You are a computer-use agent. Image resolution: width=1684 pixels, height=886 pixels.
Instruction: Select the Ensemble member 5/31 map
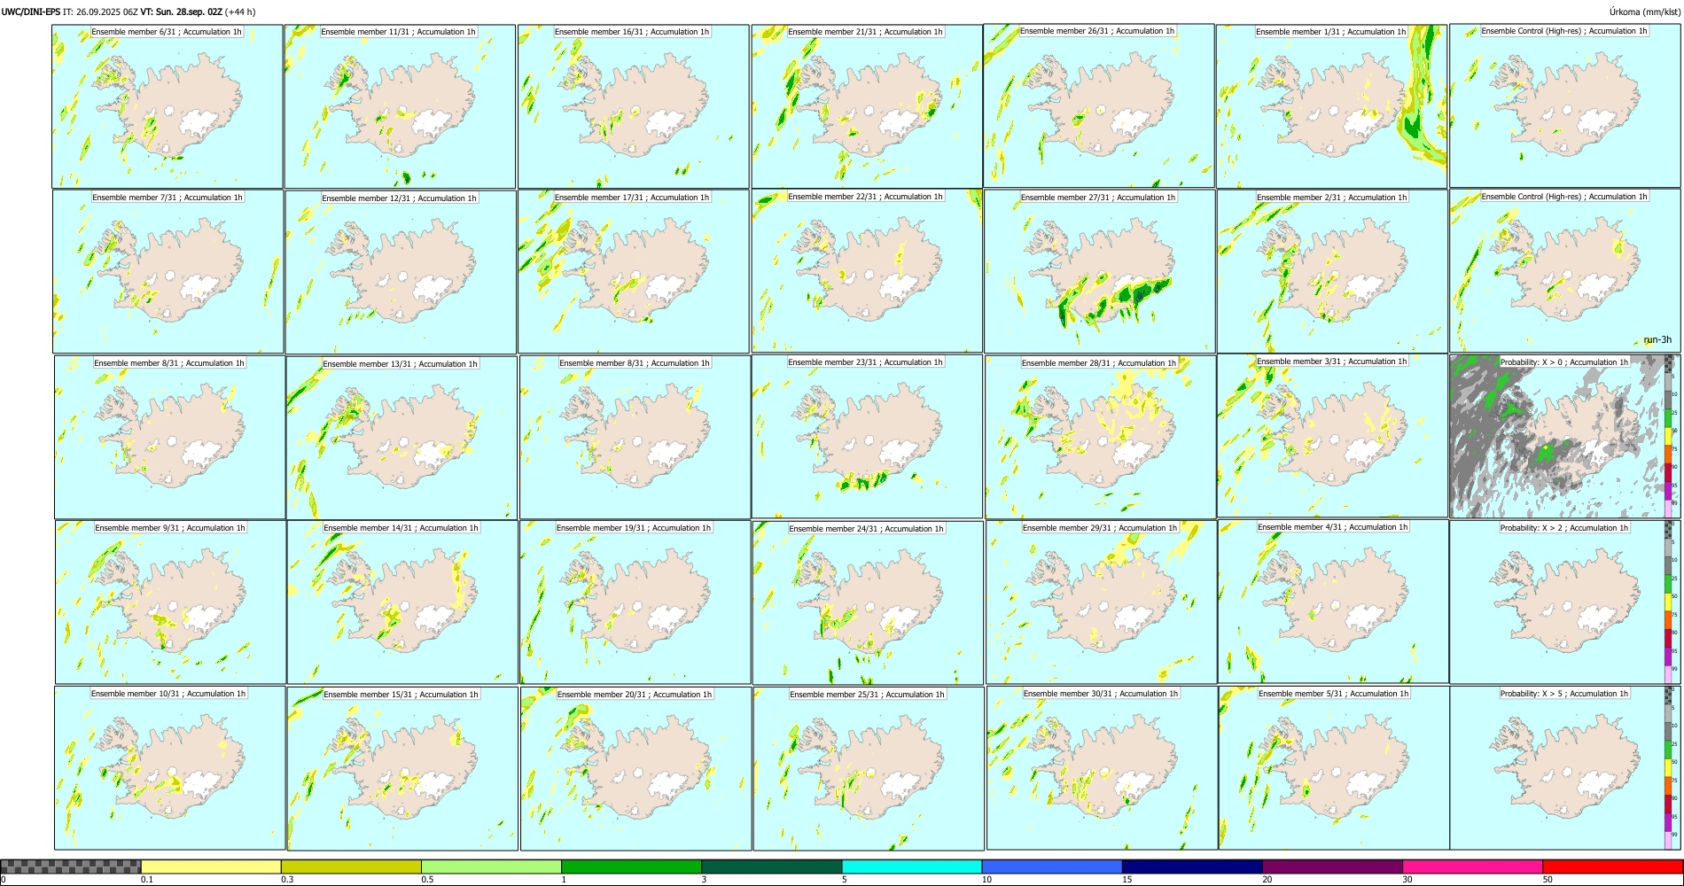1334,767
